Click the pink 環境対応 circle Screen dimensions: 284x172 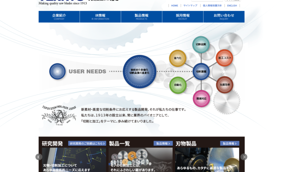pyautogui.click(x=201, y=99)
